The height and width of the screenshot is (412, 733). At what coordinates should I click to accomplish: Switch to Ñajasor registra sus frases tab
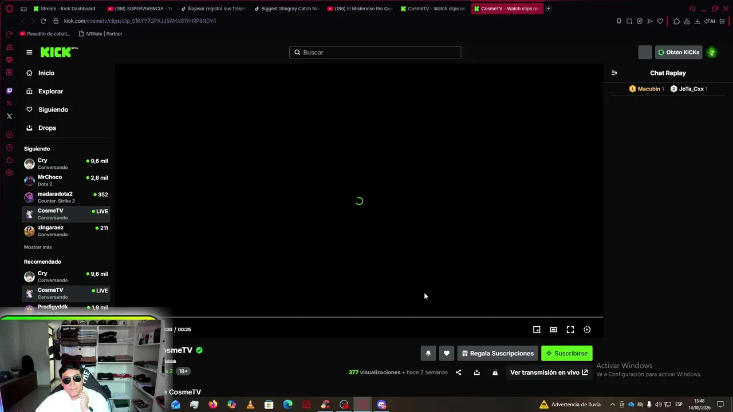point(213,9)
